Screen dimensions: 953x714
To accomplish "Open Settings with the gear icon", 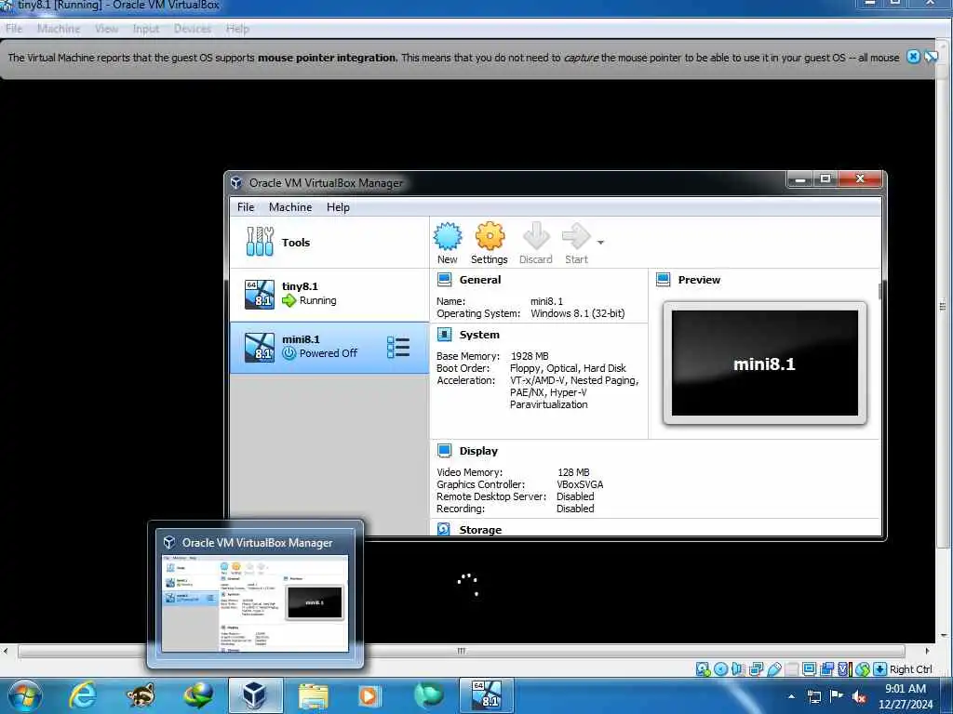I will pos(490,243).
